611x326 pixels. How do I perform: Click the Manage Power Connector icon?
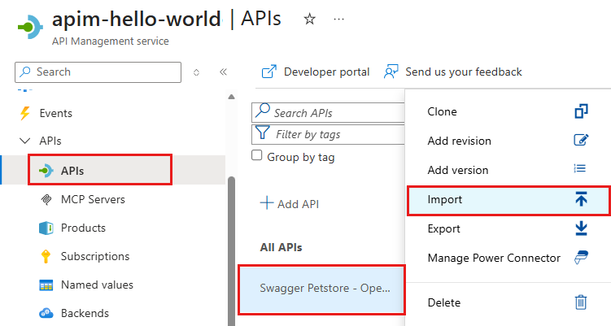coord(581,258)
